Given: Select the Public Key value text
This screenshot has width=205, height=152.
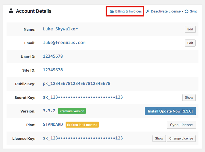Looking at the screenshot, I should click(x=76, y=84).
